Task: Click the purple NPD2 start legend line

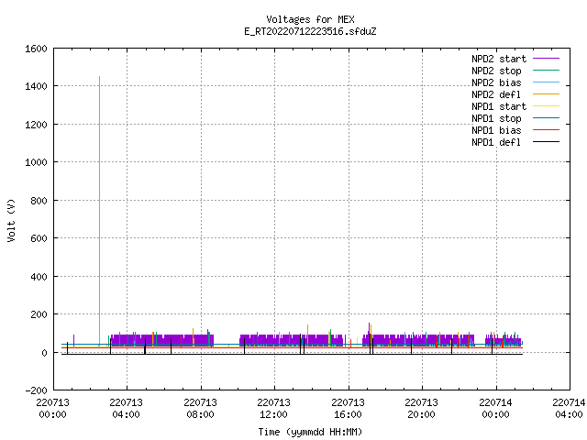Action: 547,59
